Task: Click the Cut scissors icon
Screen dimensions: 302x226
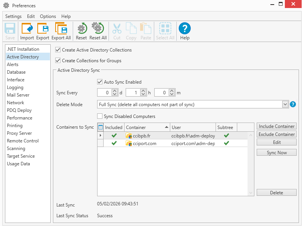Action: [117, 28]
